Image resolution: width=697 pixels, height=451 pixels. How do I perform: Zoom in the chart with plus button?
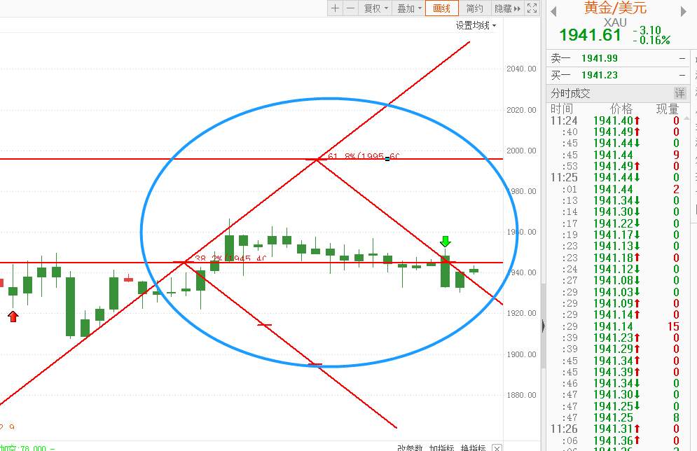tap(335, 8)
